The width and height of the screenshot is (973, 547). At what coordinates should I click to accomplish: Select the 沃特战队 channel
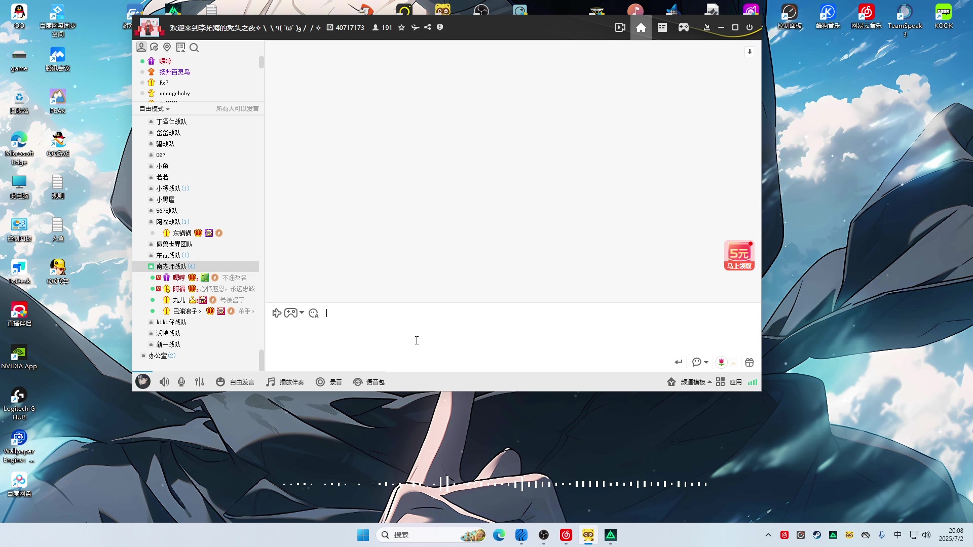point(168,333)
